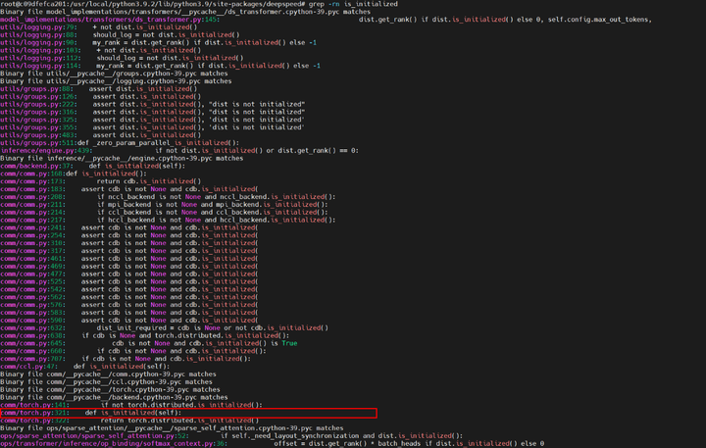The width and height of the screenshot is (706, 448).
Task: Click the utils/groups.py:483 assert line
Action: coord(100,134)
